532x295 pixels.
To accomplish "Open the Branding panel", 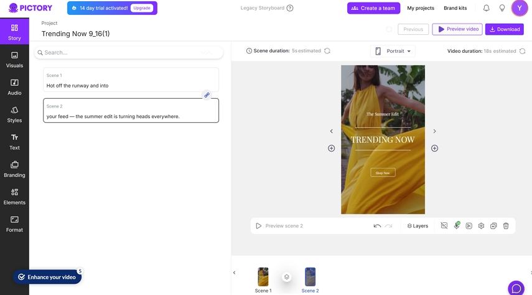I will point(14,170).
